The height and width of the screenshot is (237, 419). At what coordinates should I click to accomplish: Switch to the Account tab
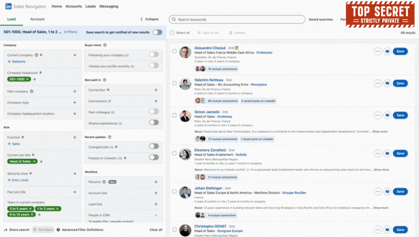pyautogui.click(x=37, y=19)
